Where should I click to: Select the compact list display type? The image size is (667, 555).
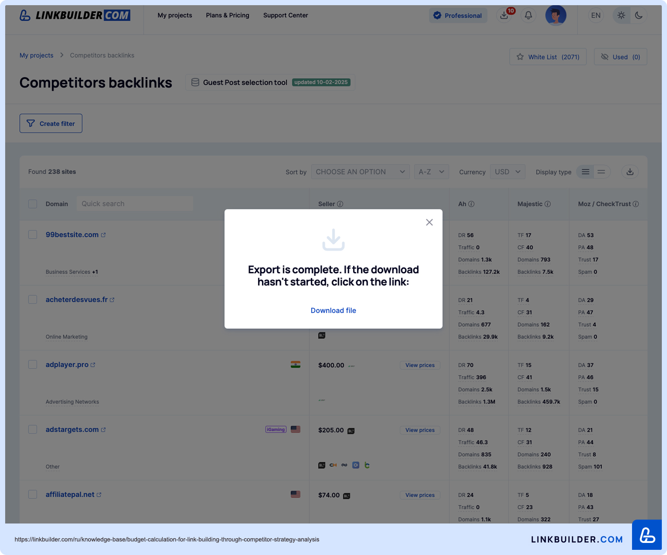[601, 172]
